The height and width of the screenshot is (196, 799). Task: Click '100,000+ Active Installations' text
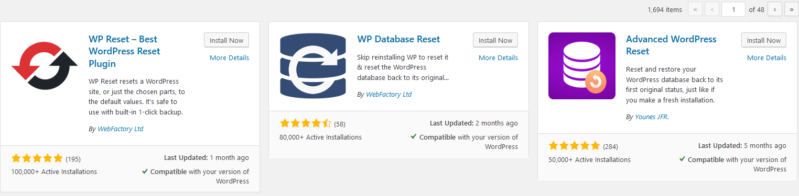pos(54,171)
